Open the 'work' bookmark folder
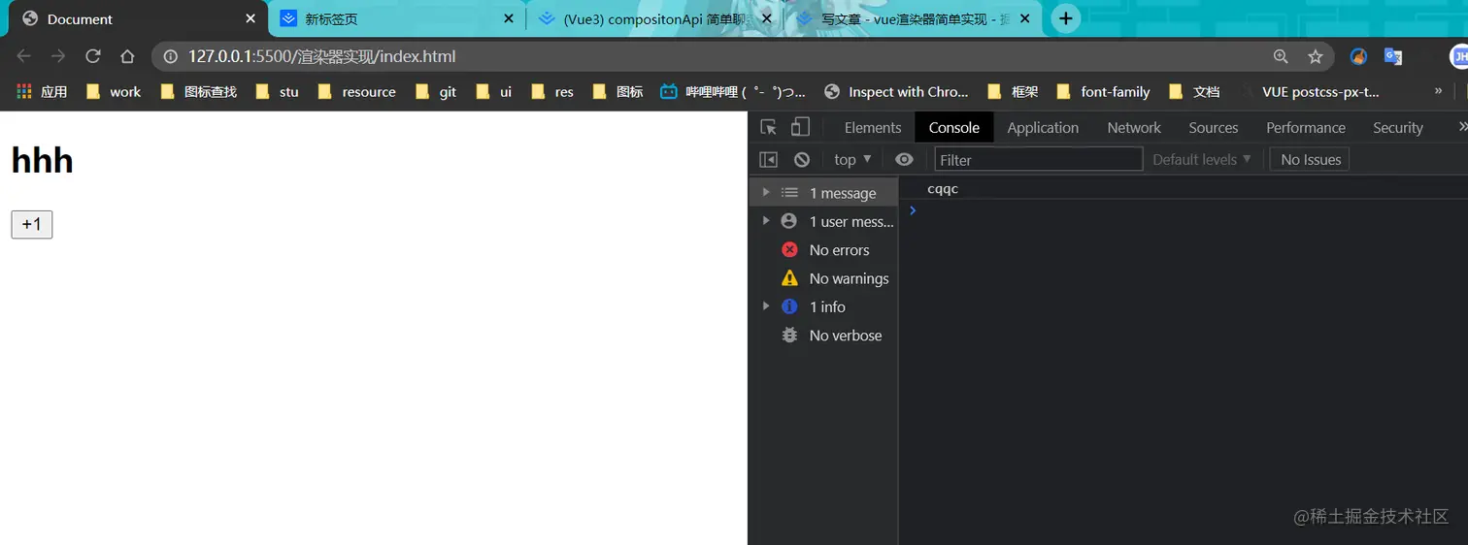The width and height of the screenshot is (1468, 545). tap(114, 91)
